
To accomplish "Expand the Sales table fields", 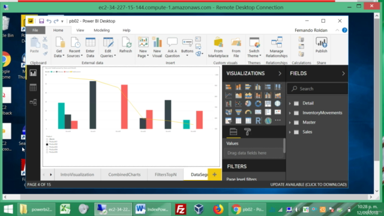I will [290, 132].
